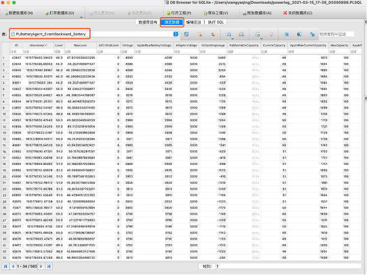Go to the last page of records
The image size is (367, 275).
point(49,266)
